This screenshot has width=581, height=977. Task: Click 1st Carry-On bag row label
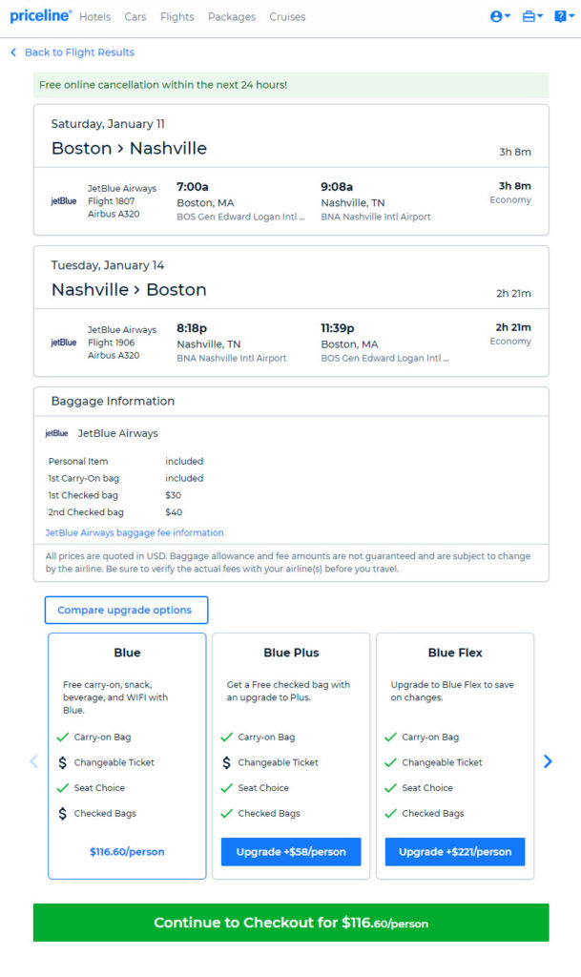pos(83,479)
